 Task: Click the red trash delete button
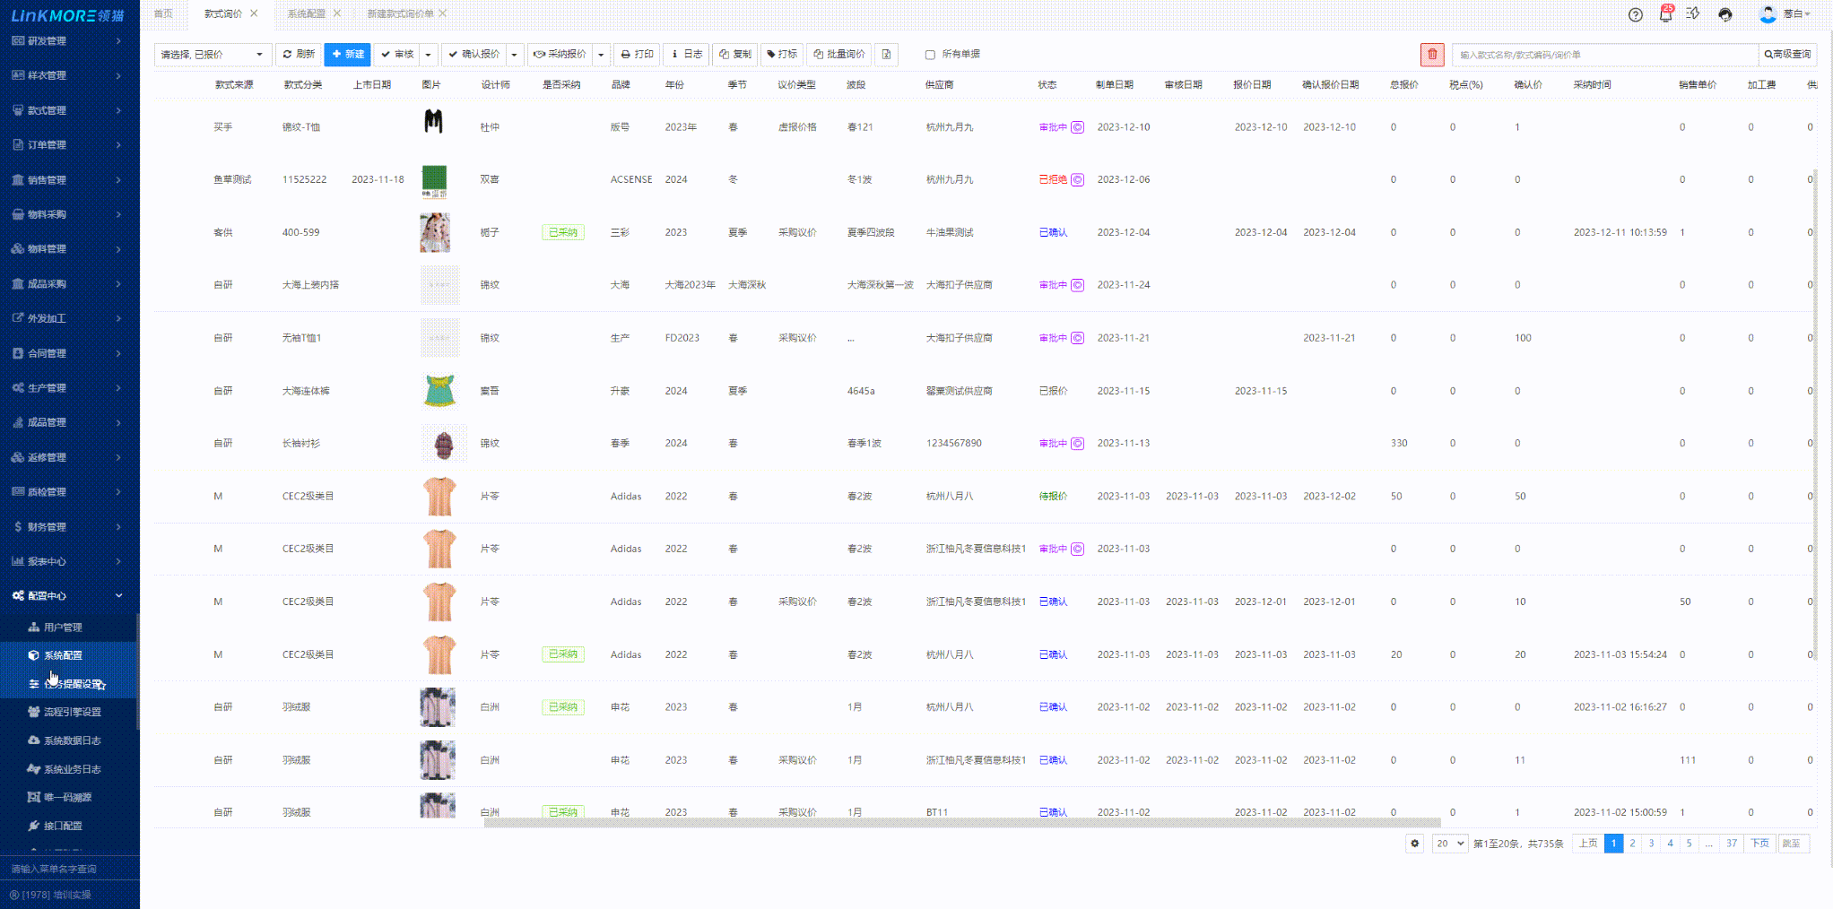point(1432,55)
